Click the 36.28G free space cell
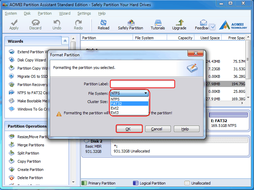 [239, 76]
